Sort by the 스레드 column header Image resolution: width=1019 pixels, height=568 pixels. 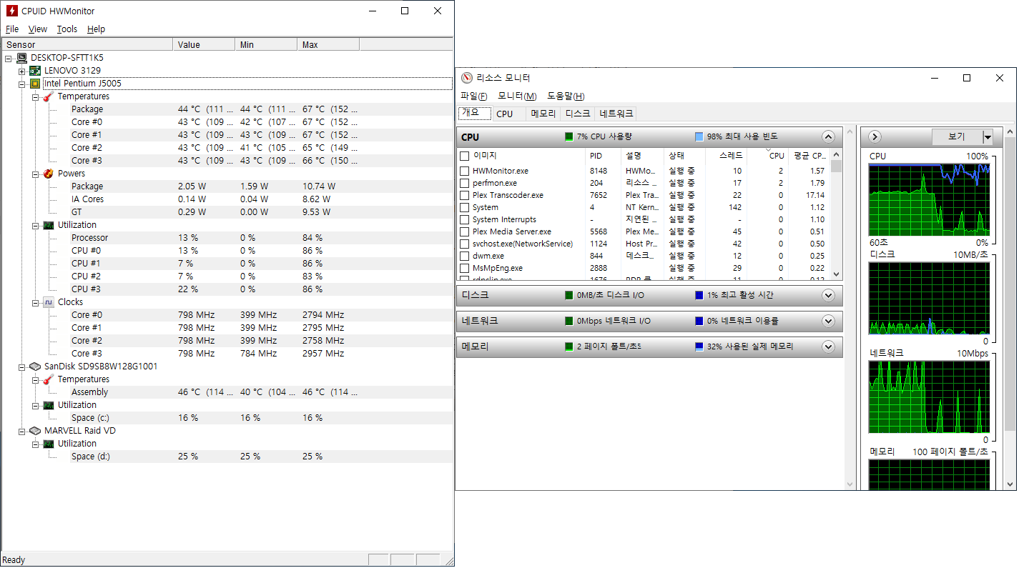(x=727, y=155)
